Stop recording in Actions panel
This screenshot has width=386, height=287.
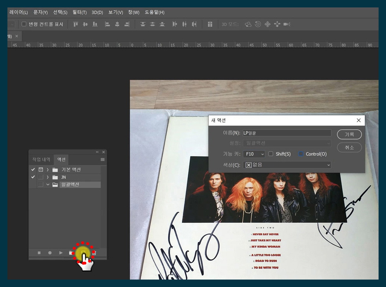pyautogui.click(x=39, y=253)
